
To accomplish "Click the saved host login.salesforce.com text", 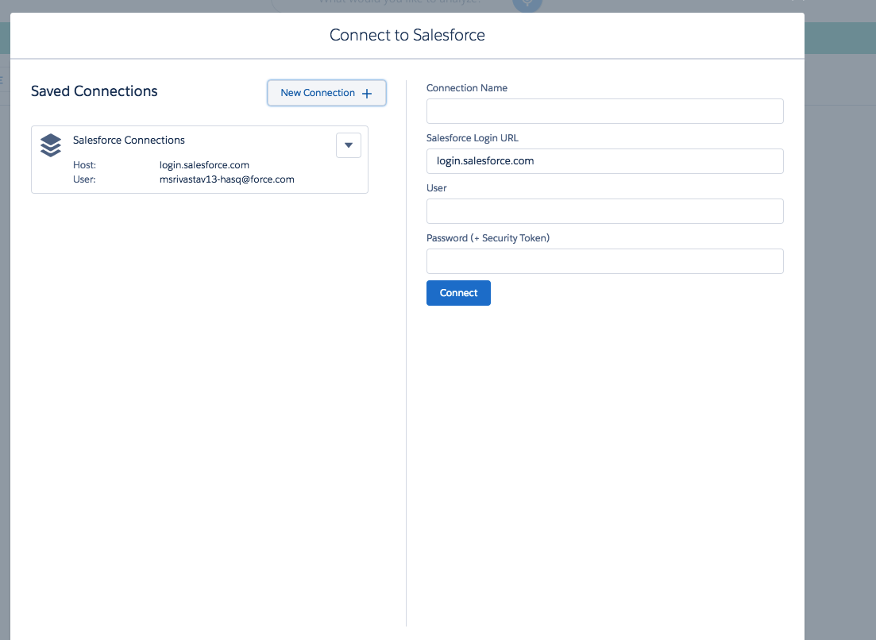I will [x=204, y=164].
